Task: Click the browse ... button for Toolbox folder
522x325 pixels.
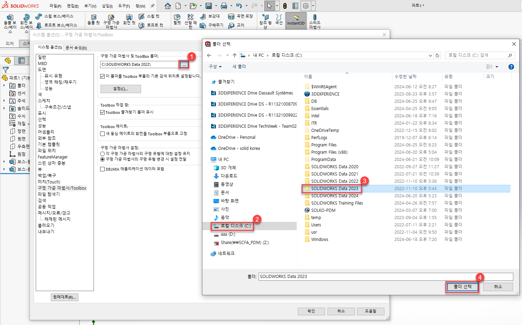Action: [184, 65]
